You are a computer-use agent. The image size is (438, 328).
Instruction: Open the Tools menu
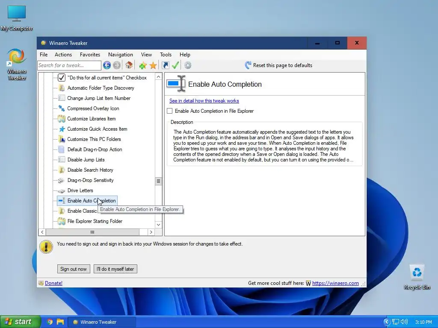click(166, 55)
